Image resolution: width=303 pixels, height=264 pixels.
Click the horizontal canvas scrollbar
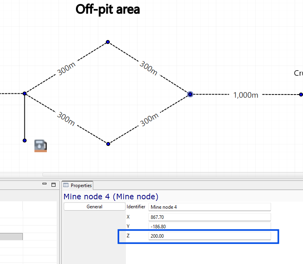173,175
